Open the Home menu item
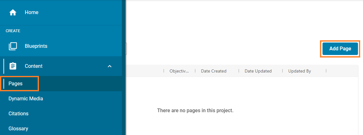Image resolution: width=363 pixels, height=135 pixels. tap(61, 12)
